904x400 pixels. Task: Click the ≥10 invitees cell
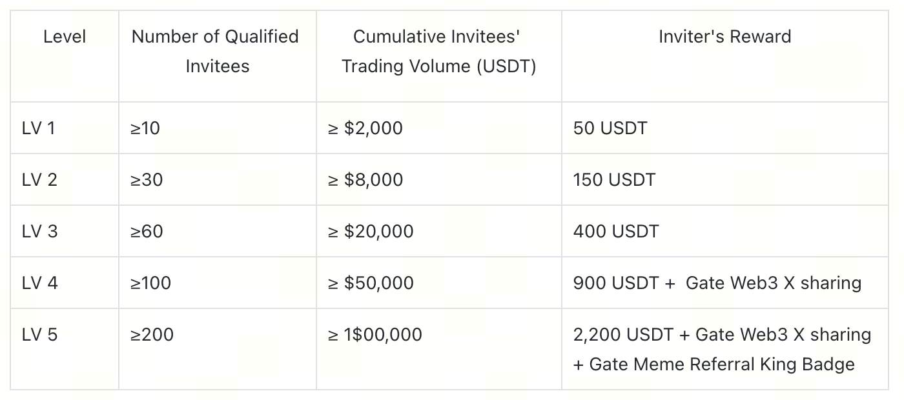[x=145, y=128]
